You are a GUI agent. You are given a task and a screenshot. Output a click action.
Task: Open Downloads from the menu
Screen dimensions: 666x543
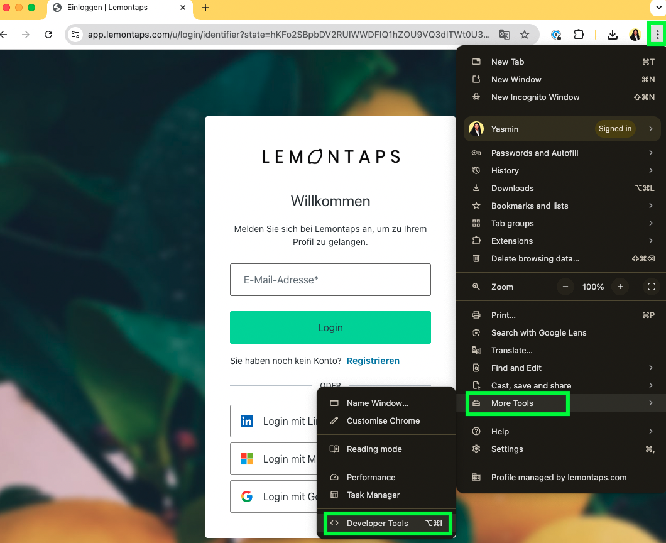coord(562,188)
